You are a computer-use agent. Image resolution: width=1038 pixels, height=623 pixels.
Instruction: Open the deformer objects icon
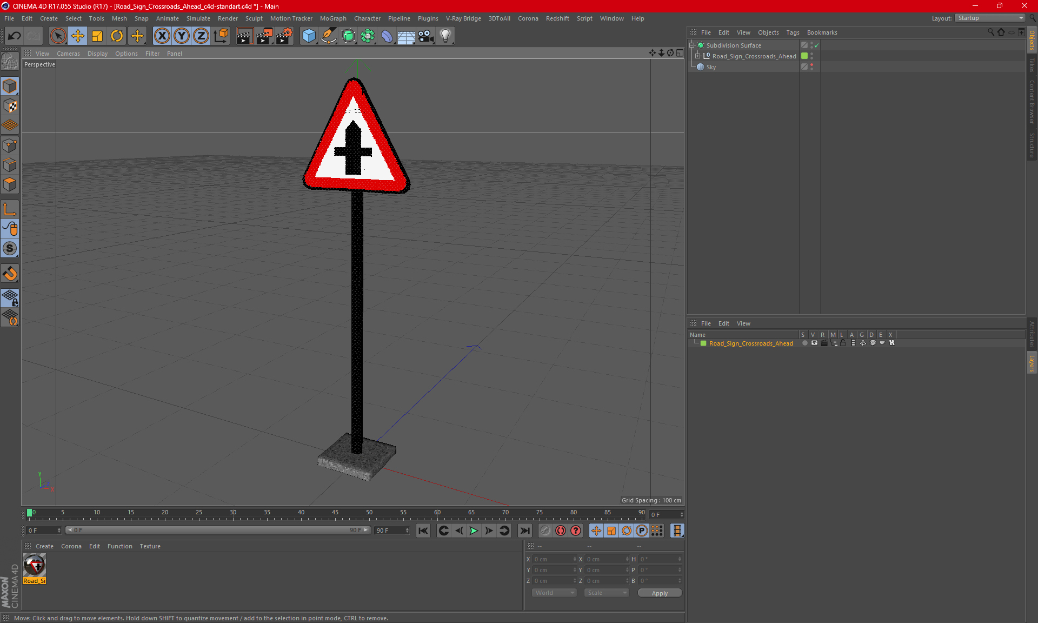[x=387, y=36]
